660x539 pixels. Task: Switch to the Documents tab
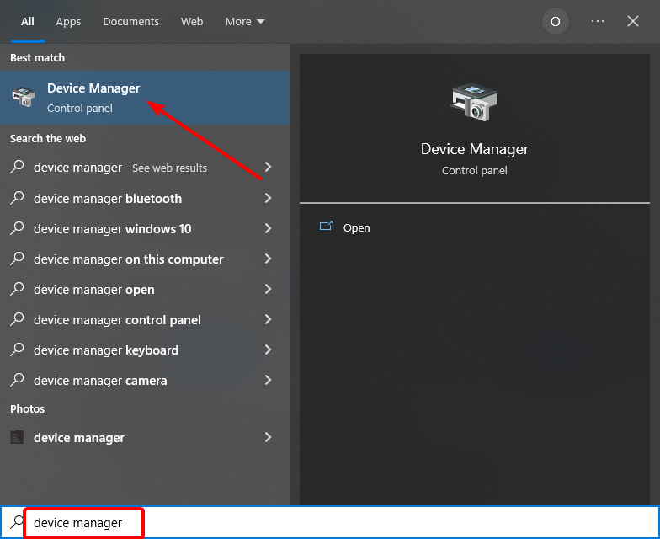[x=130, y=22]
